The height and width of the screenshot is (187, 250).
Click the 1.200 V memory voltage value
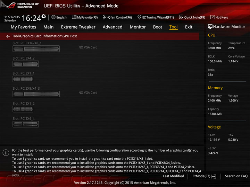pos(233,100)
